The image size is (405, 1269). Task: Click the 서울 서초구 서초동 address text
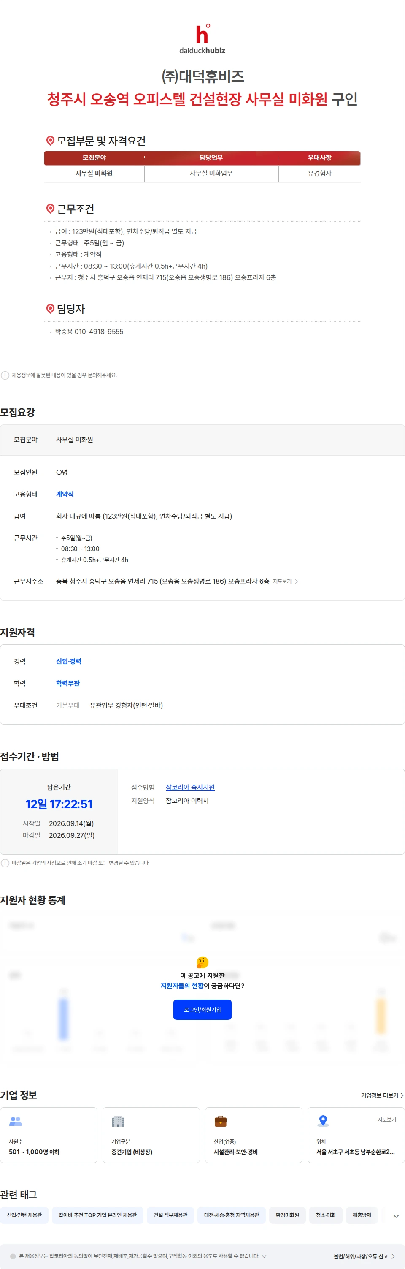coord(355,1152)
